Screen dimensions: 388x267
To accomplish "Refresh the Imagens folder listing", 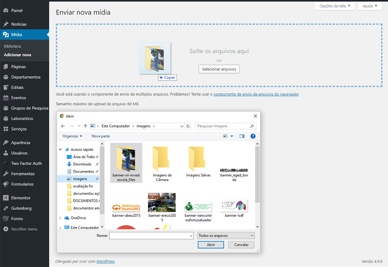I will tap(188, 126).
